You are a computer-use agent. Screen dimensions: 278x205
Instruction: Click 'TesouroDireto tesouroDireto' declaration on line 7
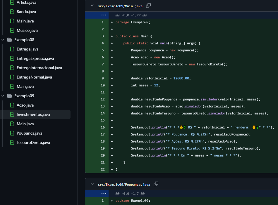pyautogui.click(x=157, y=64)
